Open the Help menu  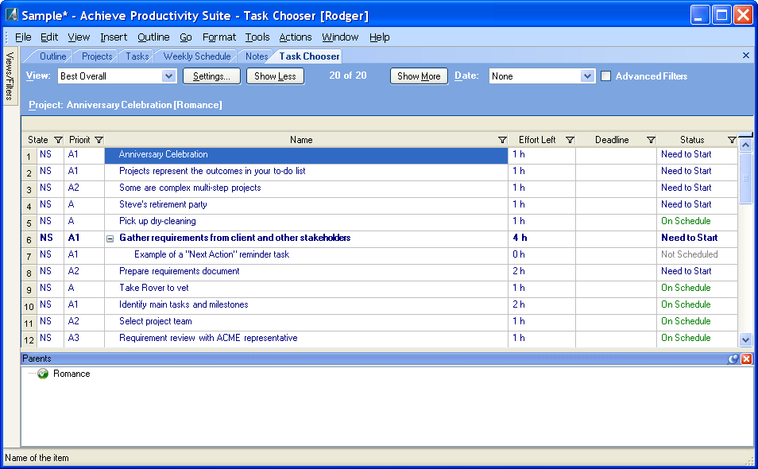[x=380, y=37]
